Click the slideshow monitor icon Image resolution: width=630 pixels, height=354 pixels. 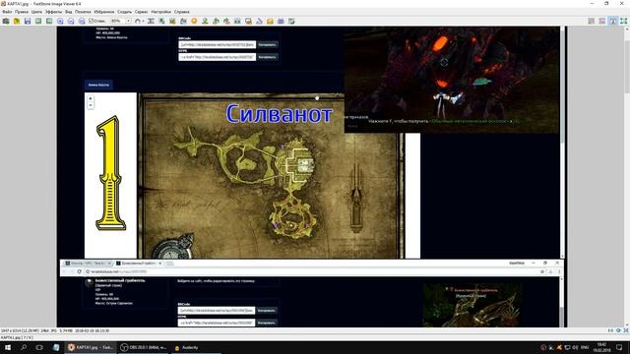point(248,21)
